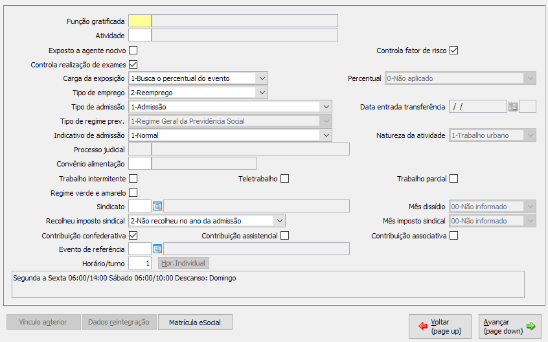Focus yellow Função gratificada code field
The image size is (548, 342).
[140, 21]
